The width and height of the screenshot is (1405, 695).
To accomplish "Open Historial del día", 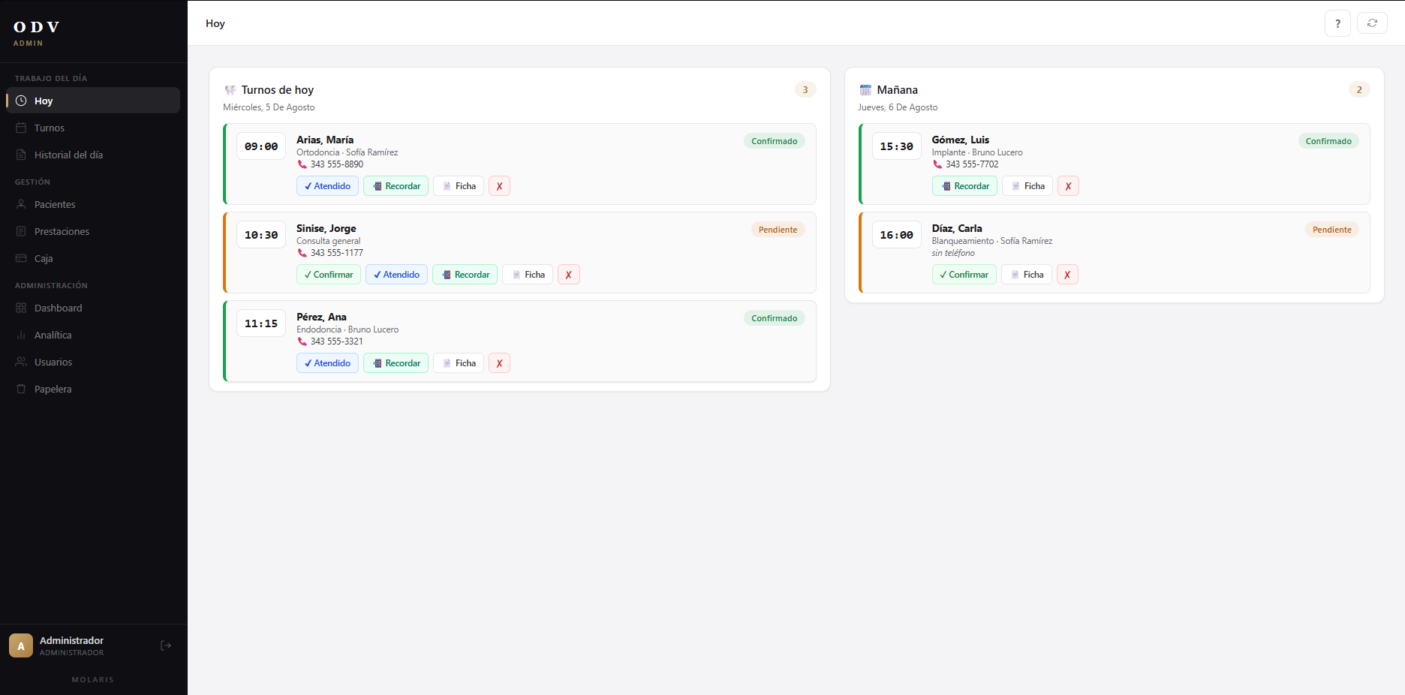I will pos(93,155).
